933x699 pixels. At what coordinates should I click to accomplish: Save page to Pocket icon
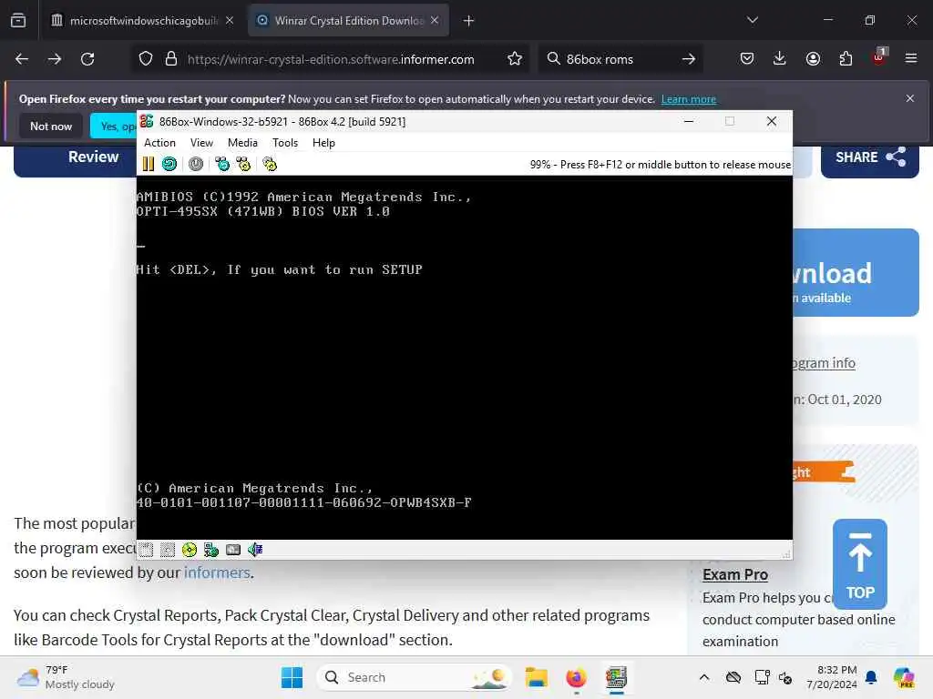tap(747, 59)
